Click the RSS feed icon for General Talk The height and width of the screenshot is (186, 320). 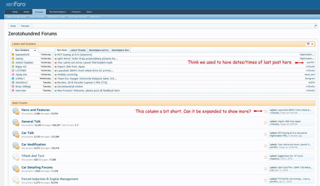coord(265,123)
